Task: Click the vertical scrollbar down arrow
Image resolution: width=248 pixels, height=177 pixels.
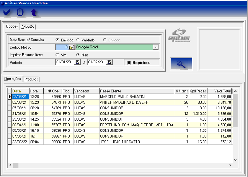Action: (x=235, y=160)
